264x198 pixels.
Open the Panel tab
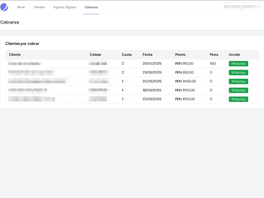21,7
